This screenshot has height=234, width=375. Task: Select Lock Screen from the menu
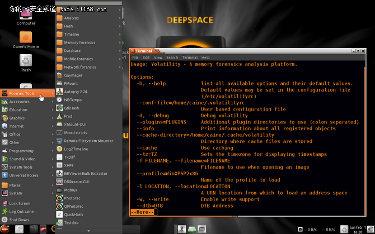[20, 203]
